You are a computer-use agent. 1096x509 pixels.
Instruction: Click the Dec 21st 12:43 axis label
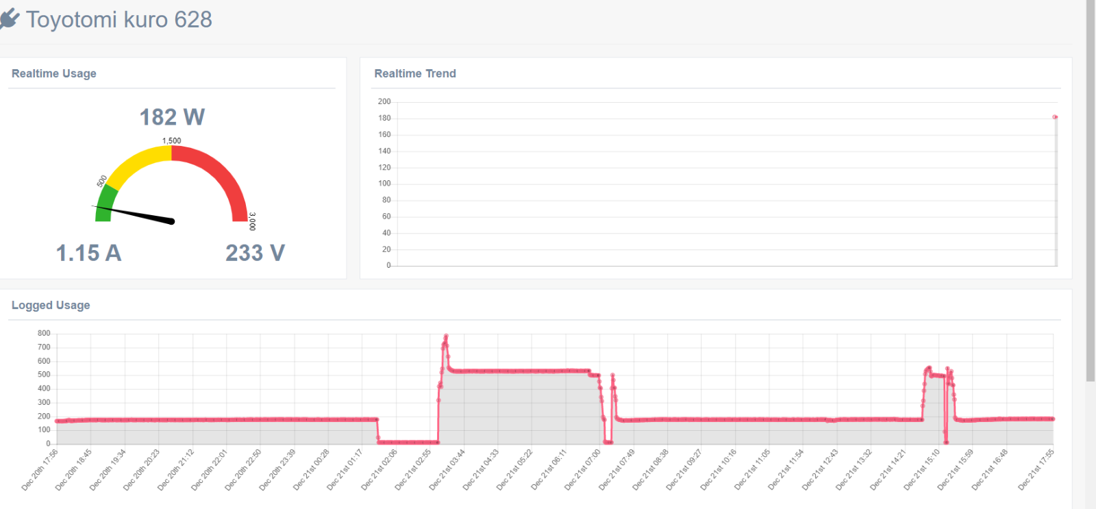pyautogui.click(x=820, y=470)
